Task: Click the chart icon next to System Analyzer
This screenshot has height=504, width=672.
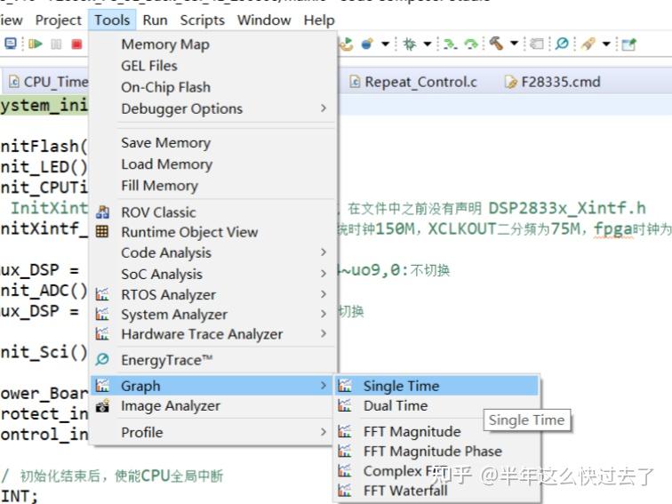Action: pos(102,314)
